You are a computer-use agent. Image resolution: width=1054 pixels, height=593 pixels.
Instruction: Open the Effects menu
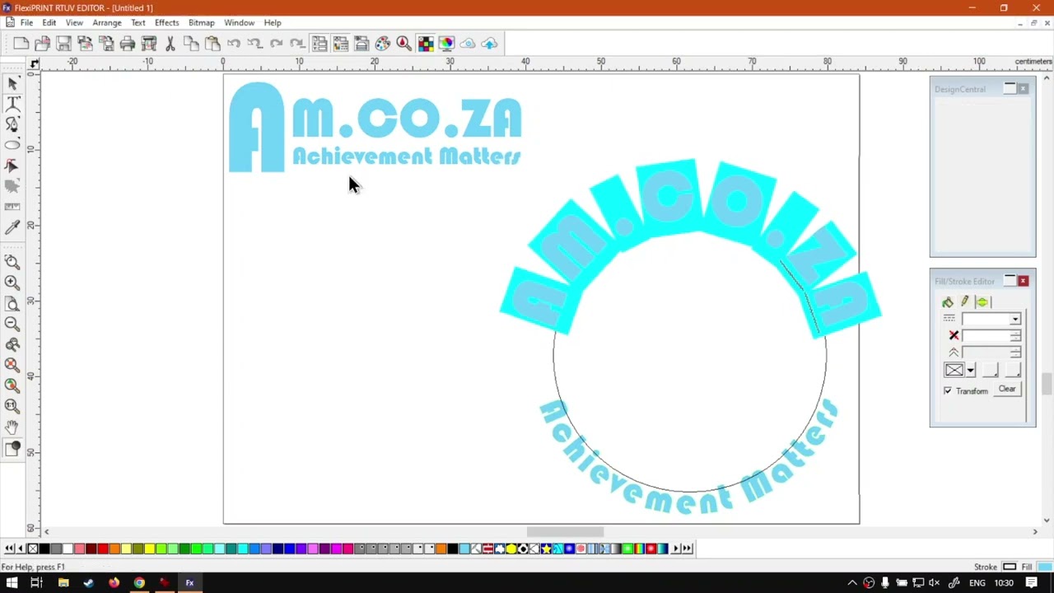[166, 22]
